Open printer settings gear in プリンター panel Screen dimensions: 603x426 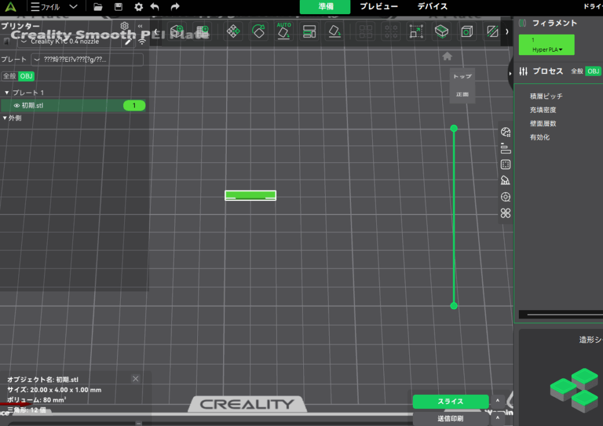(x=124, y=26)
